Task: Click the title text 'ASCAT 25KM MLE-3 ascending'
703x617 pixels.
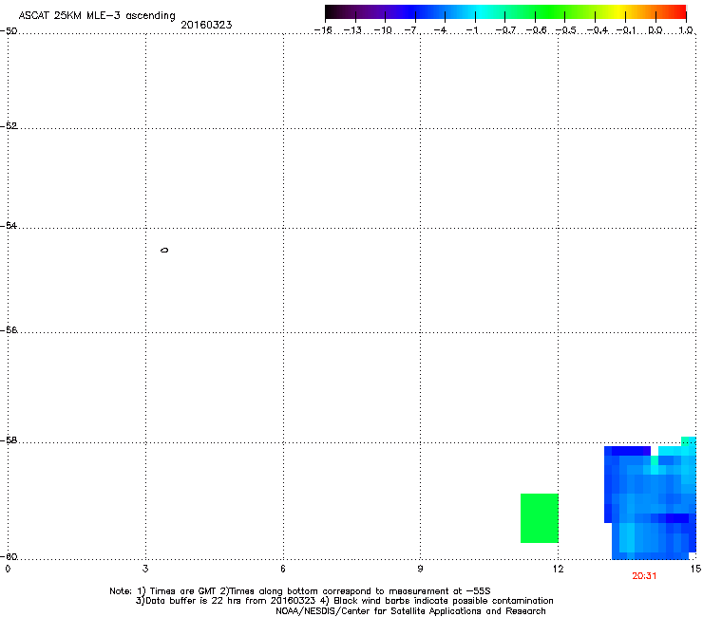Action: (97, 16)
